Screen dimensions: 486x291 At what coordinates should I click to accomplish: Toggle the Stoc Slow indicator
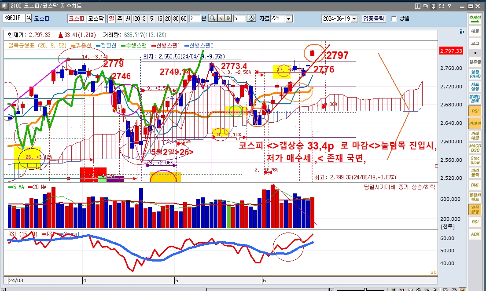[x=475, y=160]
